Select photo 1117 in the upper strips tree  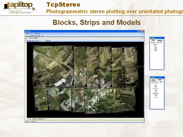tap(156, 51)
